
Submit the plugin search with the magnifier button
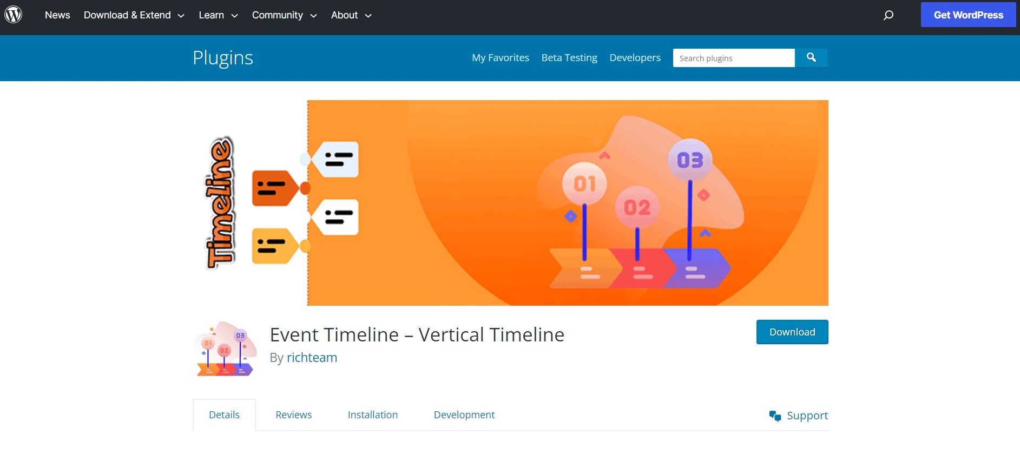point(811,57)
